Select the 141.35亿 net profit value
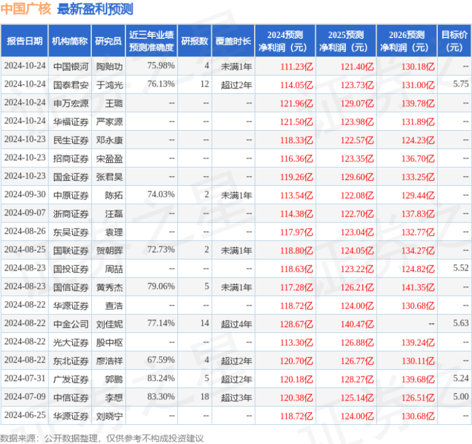This screenshot has width=472, height=444. [418, 287]
